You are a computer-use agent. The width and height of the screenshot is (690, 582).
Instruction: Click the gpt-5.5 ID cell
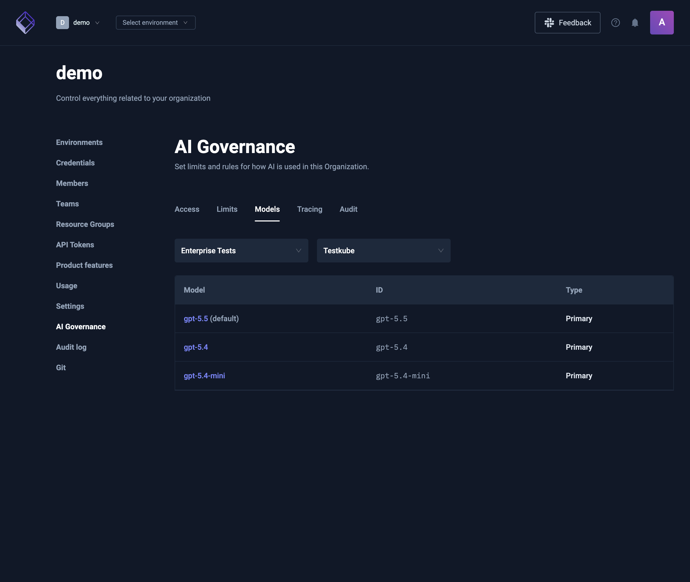[392, 319]
